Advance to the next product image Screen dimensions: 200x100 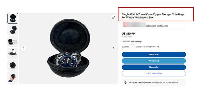click(114, 48)
